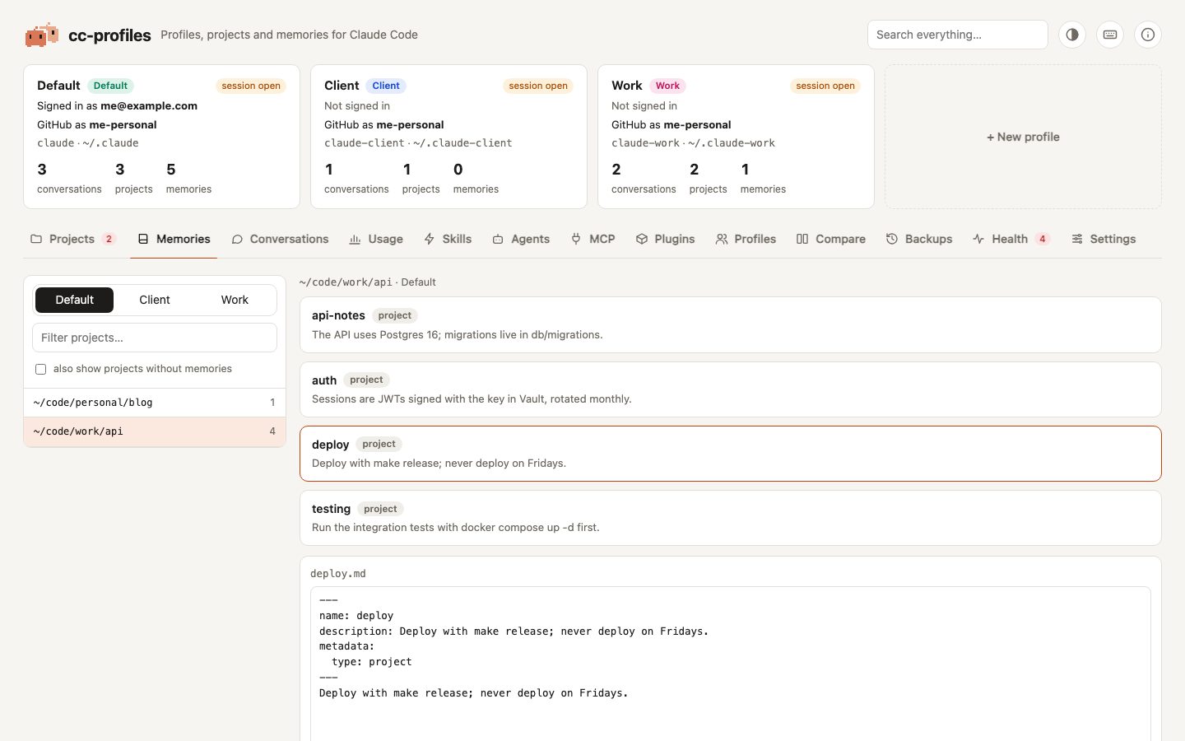Create a profile with + New profile
This screenshot has width=1185, height=741.
pos(1023,137)
